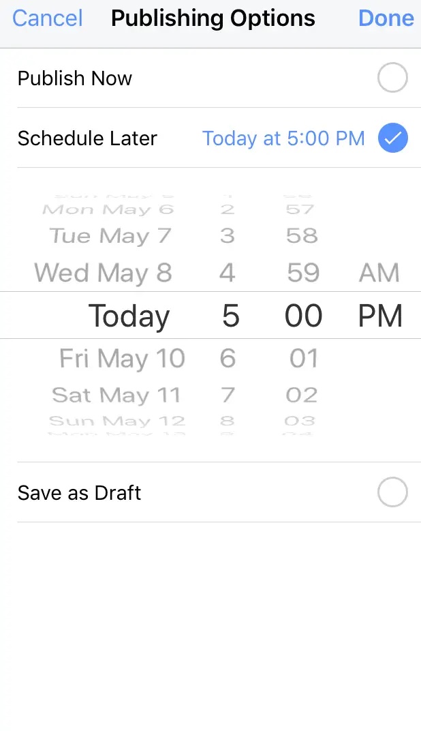Pick Fri May 10 in date wheel
This screenshot has height=731, width=421.
tap(122, 359)
